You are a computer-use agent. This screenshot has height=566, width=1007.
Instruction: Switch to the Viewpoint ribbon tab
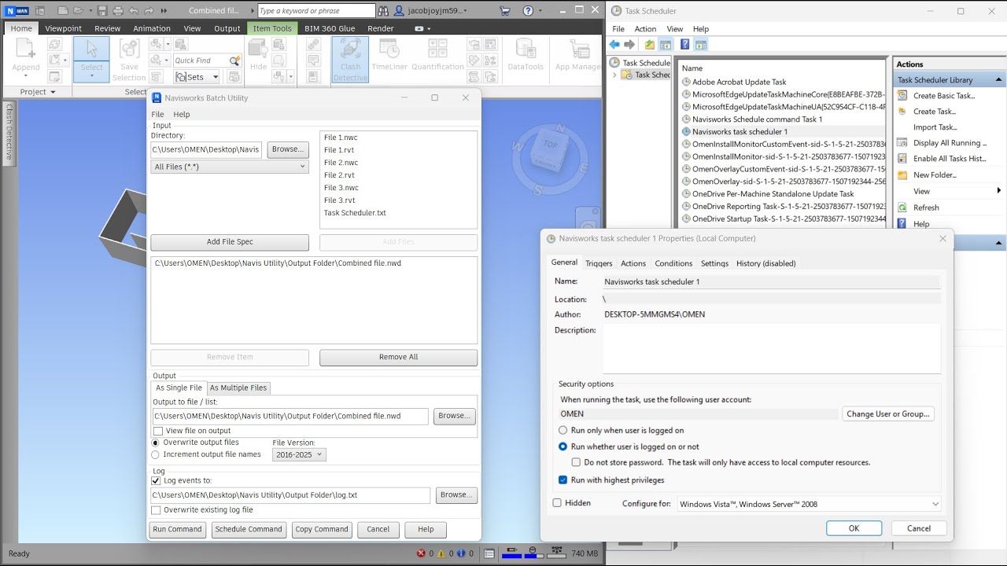point(63,28)
